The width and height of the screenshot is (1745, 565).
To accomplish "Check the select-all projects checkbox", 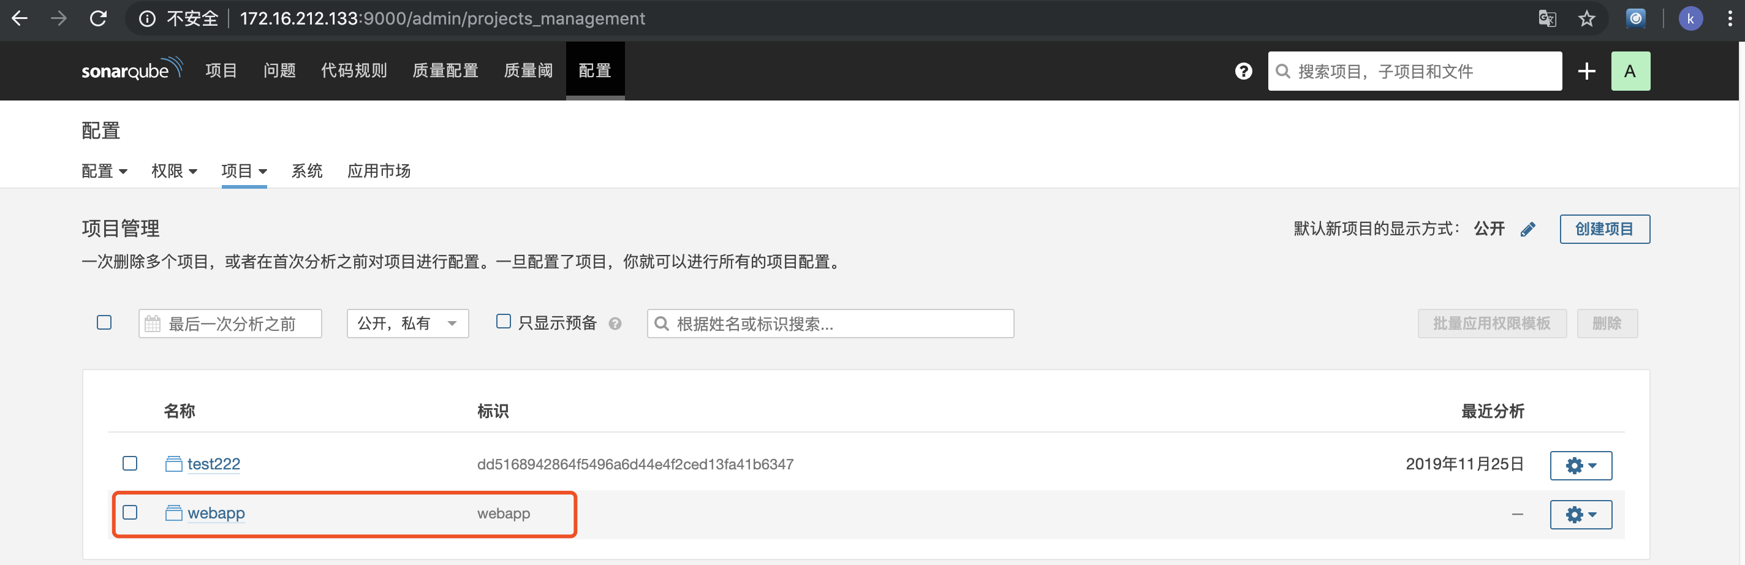I will pyautogui.click(x=104, y=322).
